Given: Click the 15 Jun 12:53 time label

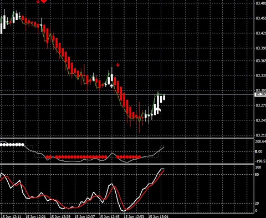Looking at the screenshot, I should [134, 216].
